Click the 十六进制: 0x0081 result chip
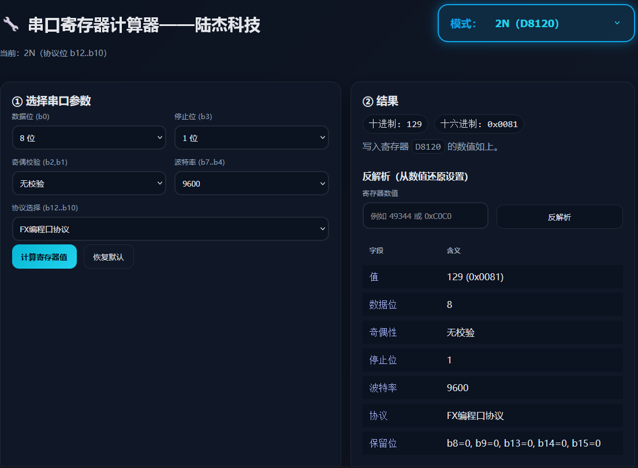This screenshot has width=638, height=468. pos(479,124)
